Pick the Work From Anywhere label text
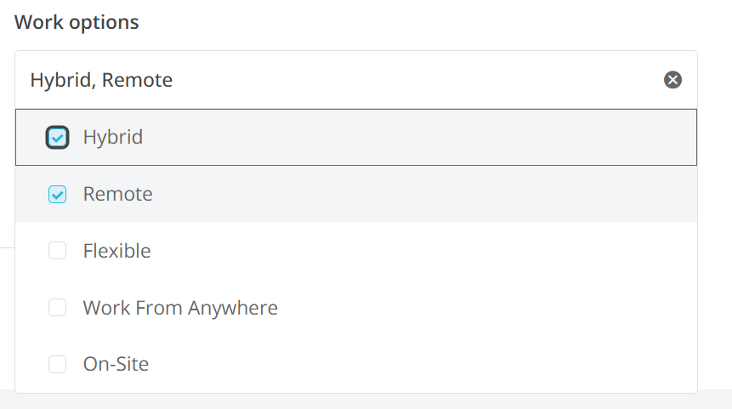 (180, 308)
